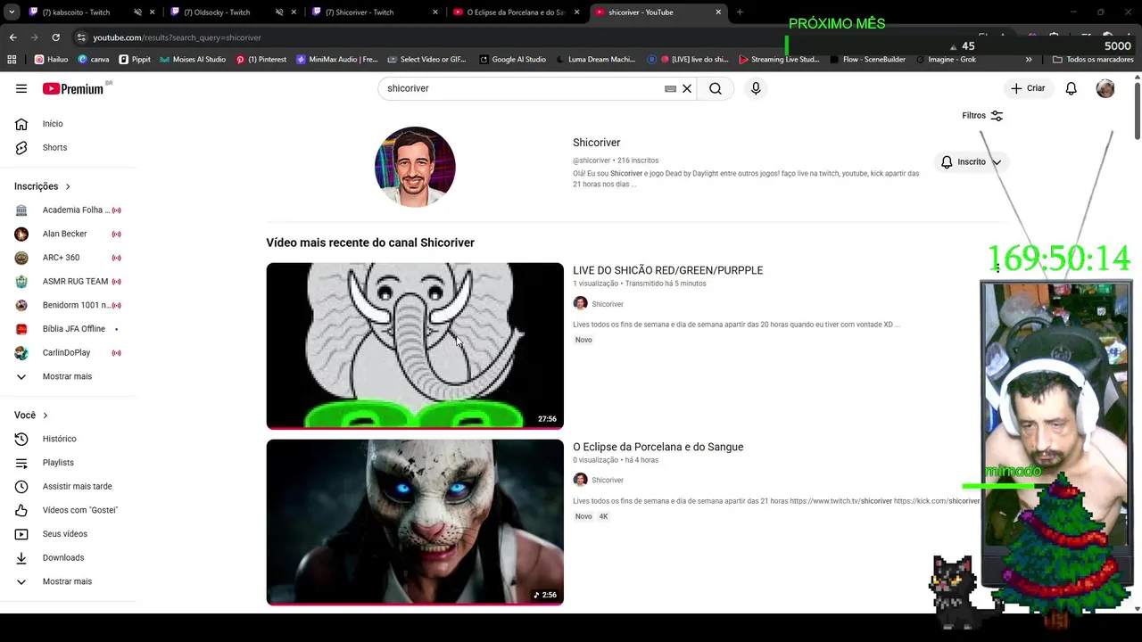Click the search magnifier button
The image size is (1142, 642).
coord(716,88)
